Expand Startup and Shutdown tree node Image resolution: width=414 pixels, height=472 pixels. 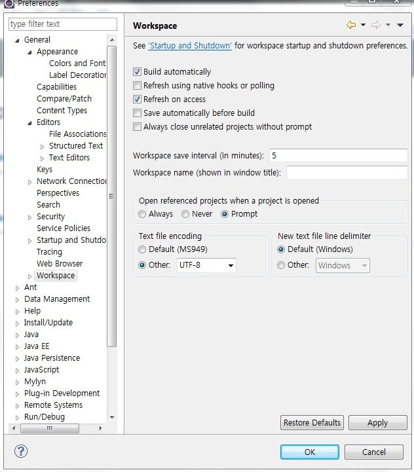pos(29,241)
